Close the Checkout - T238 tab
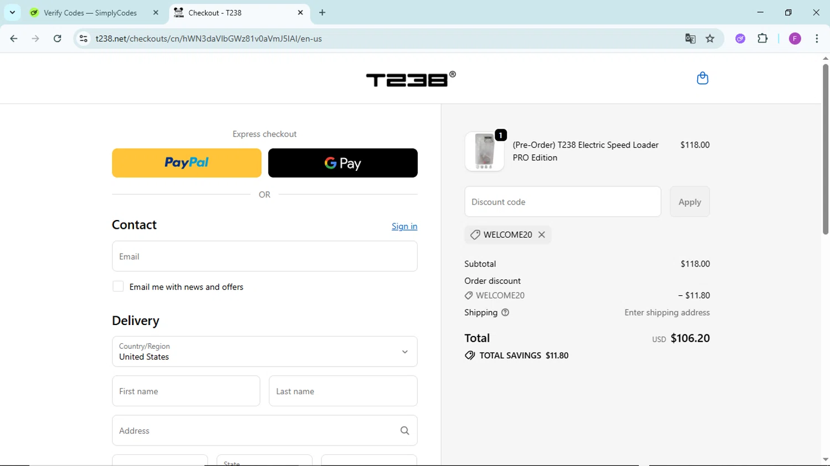This screenshot has height=466, width=830. click(x=300, y=13)
